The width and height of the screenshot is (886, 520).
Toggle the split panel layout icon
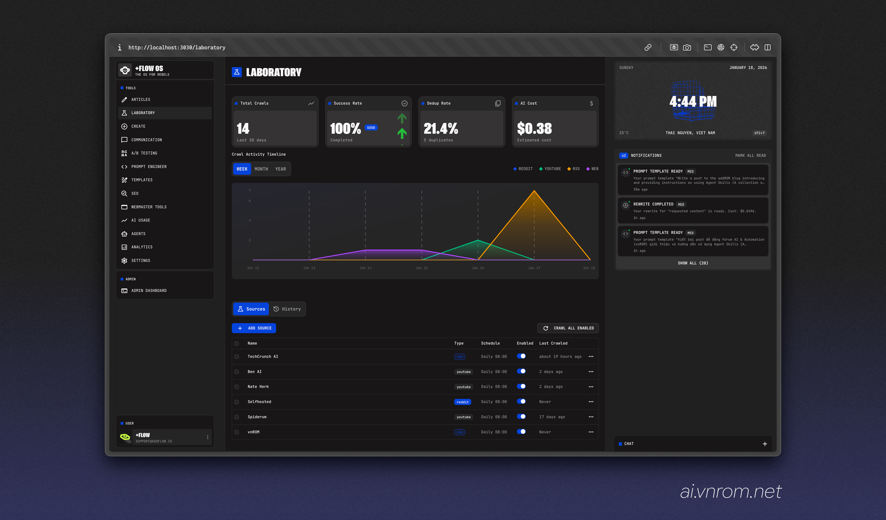tap(767, 48)
